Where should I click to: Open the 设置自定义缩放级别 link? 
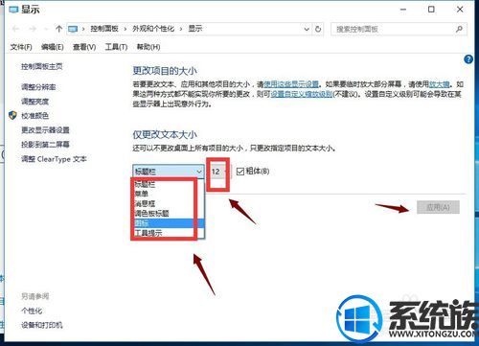(302, 94)
